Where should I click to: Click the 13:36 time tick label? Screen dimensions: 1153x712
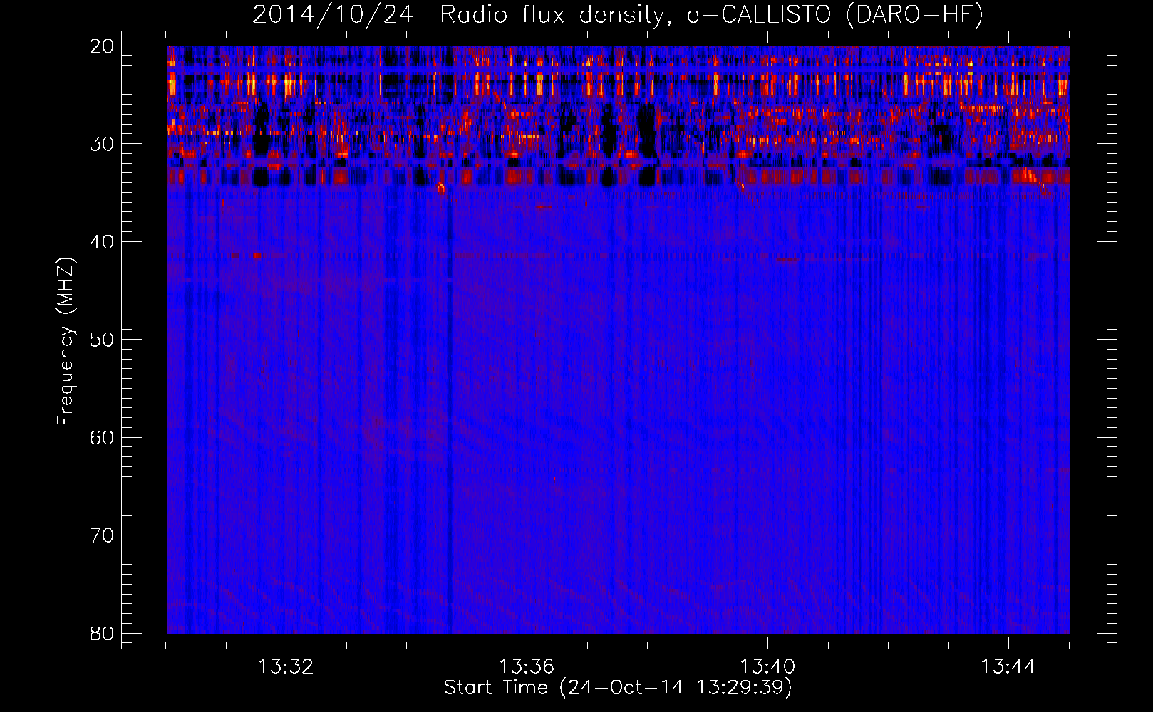point(527,667)
